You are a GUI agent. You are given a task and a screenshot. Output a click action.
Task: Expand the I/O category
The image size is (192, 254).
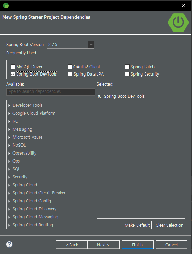click(9, 121)
